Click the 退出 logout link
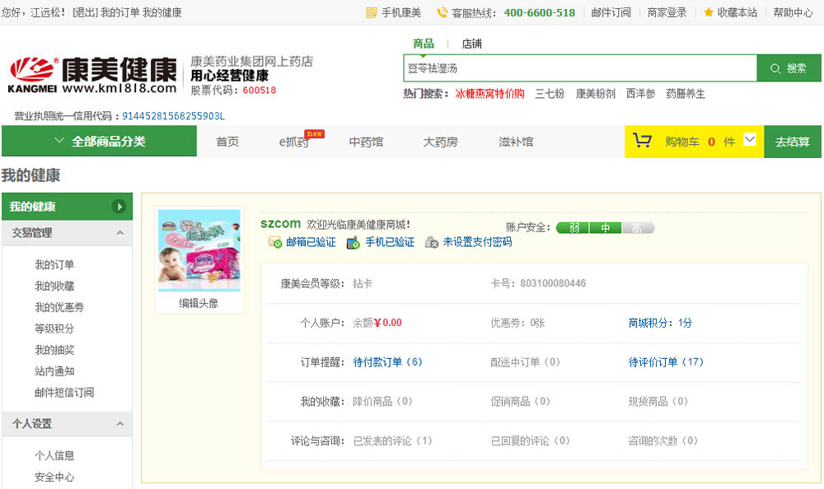 (x=85, y=12)
